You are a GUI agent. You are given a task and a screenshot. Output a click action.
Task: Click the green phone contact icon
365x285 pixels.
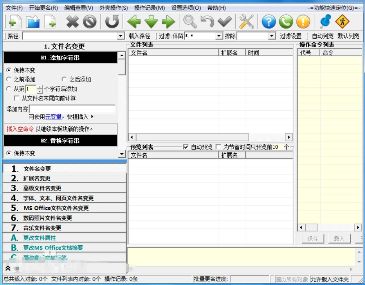click(x=286, y=22)
